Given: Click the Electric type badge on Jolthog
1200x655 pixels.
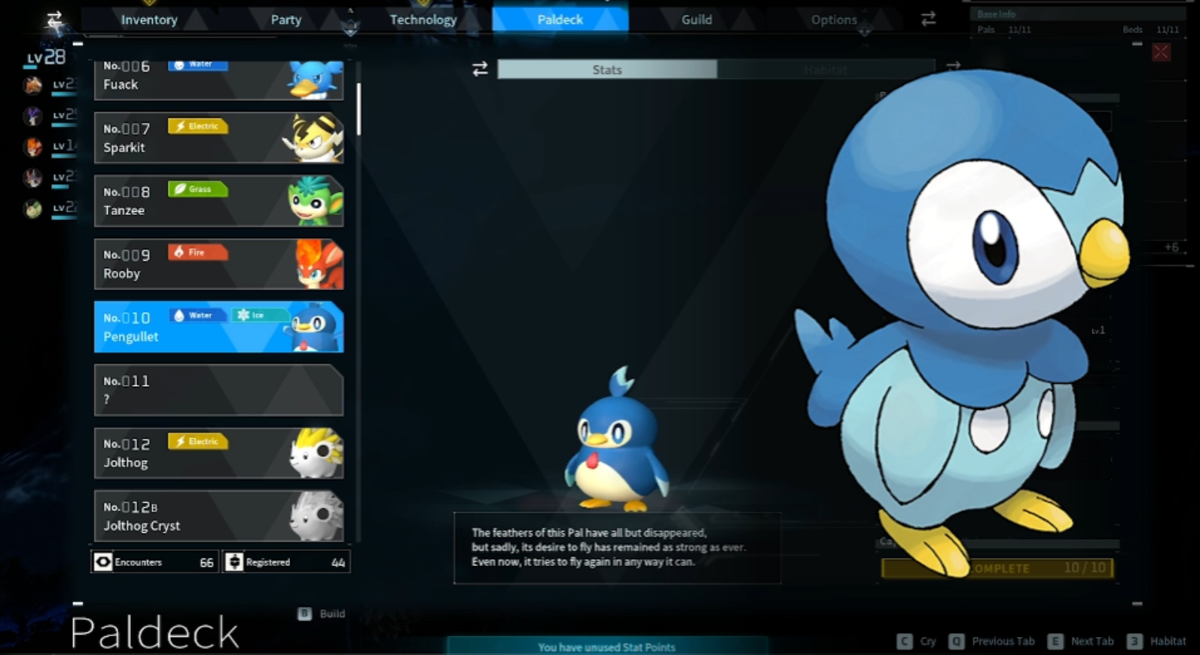Looking at the screenshot, I should click(x=197, y=442).
